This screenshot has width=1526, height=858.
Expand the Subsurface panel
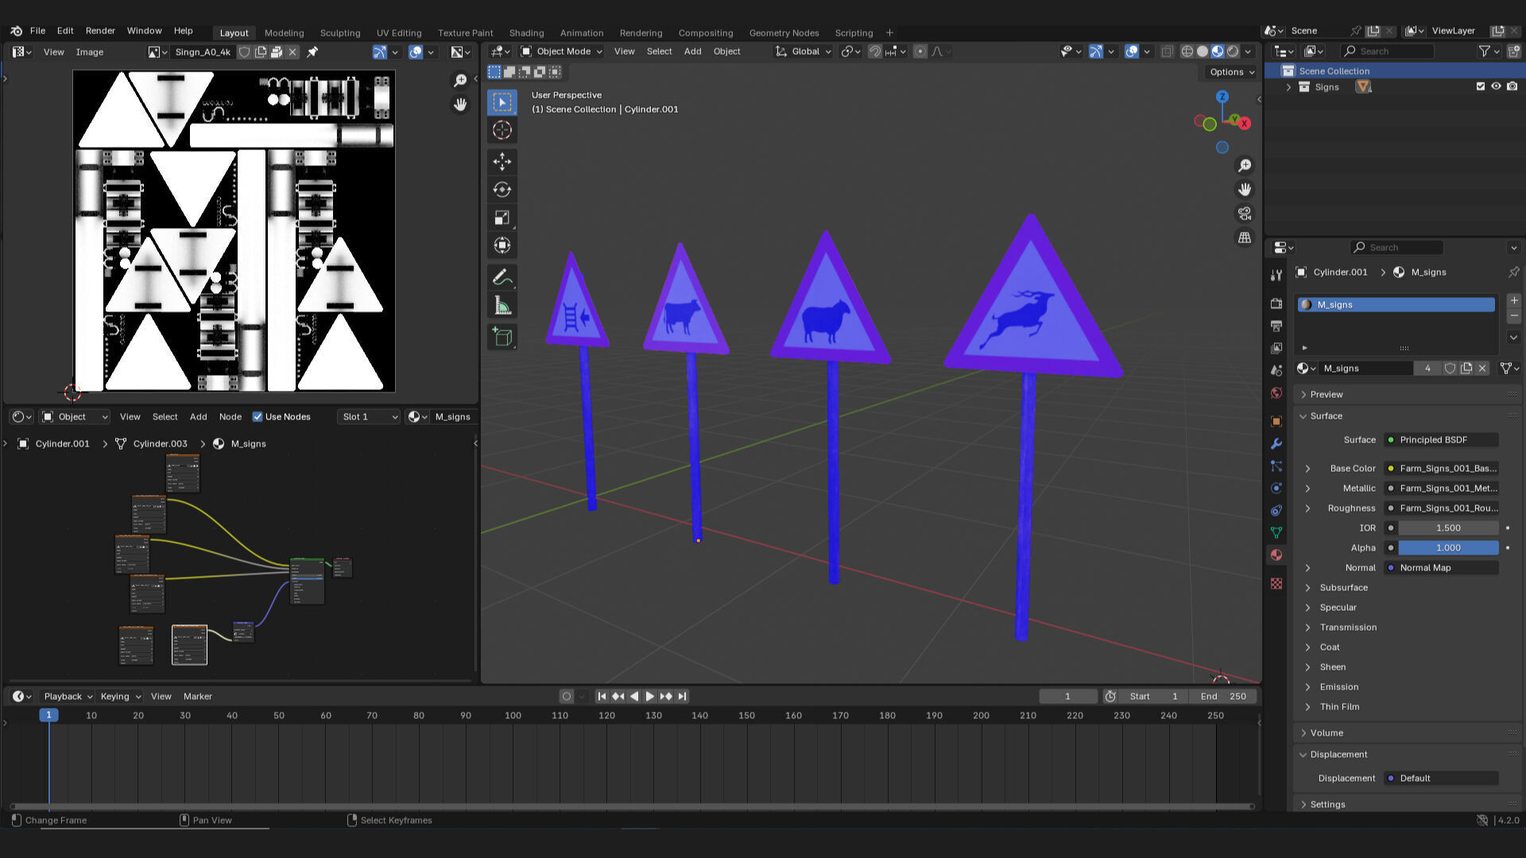click(x=1343, y=588)
